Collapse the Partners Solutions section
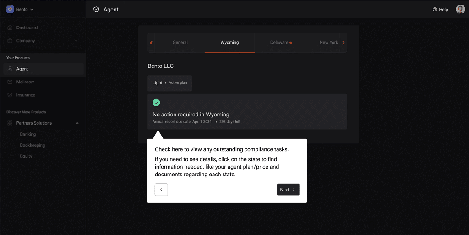The height and width of the screenshot is (235, 469). coord(77,123)
